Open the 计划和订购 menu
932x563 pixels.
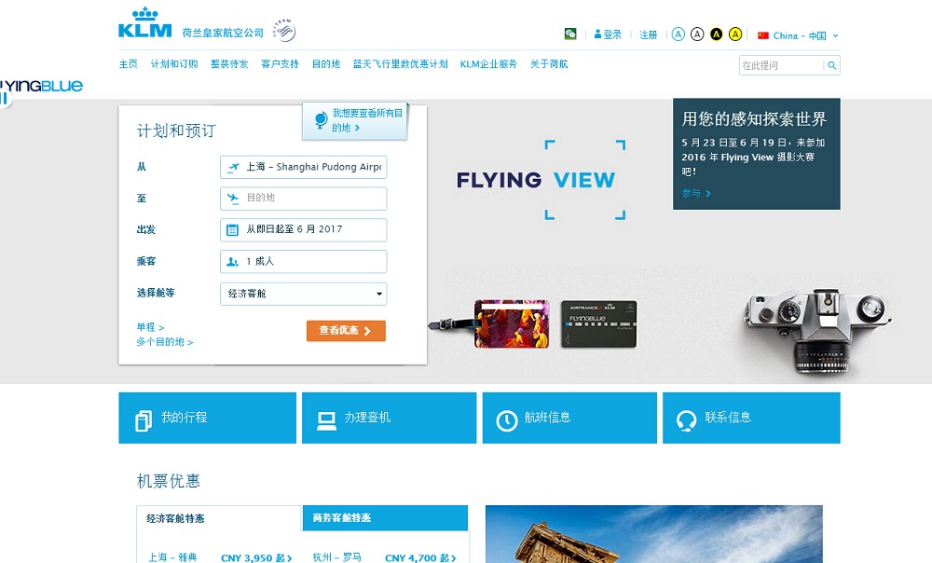tap(174, 63)
